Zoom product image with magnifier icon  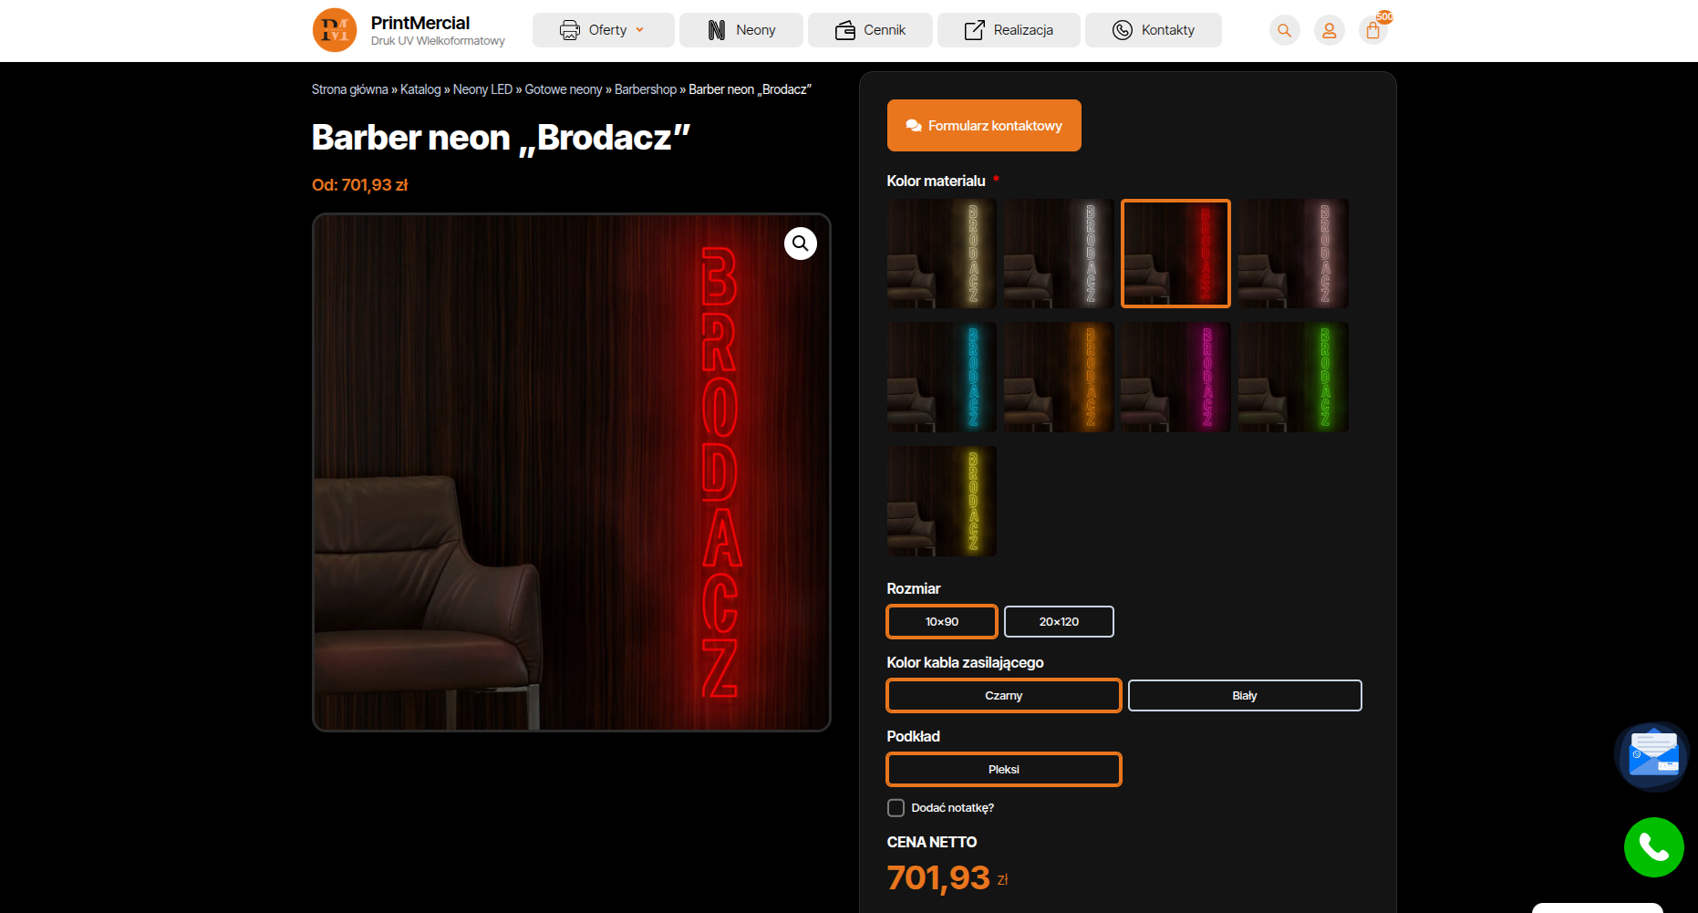coord(800,244)
